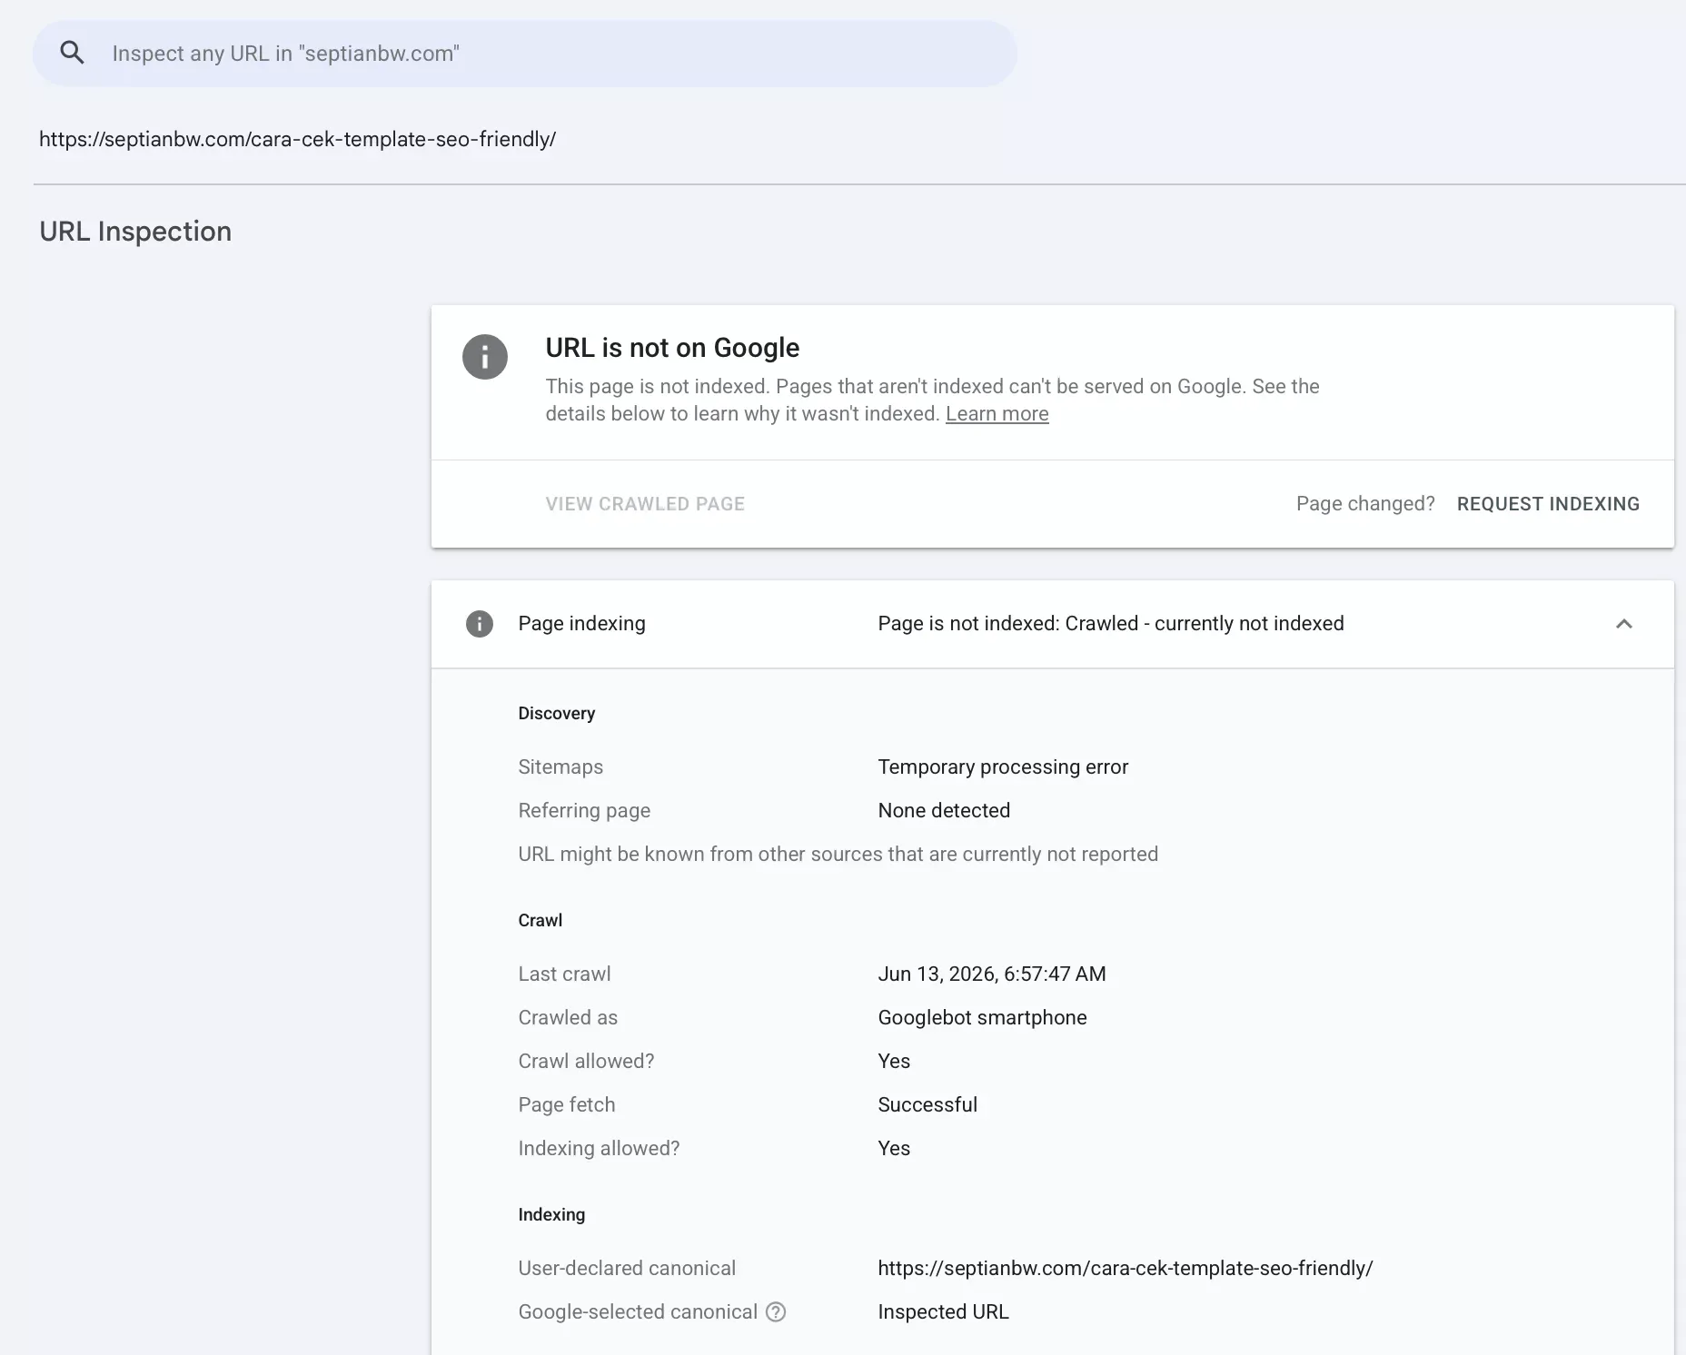Click the Referring page label
Image resolution: width=1686 pixels, height=1355 pixels.
(x=584, y=811)
